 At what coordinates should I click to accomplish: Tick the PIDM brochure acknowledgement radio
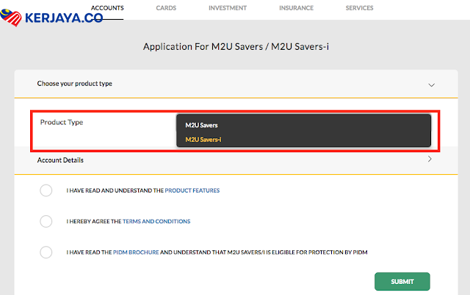46,253
